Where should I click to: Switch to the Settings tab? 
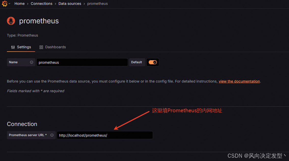point(21,47)
